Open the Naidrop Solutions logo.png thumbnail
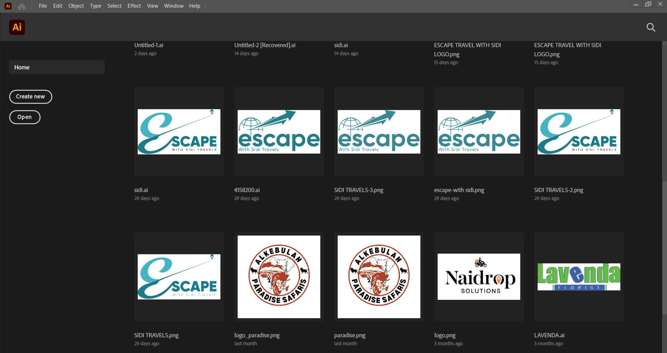This screenshot has width=667, height=353. pyautogui.click(x=479, y=277)
